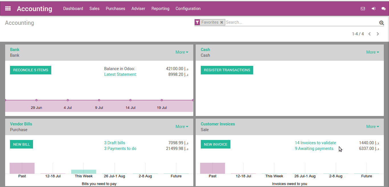Open the 14 Invoices to validate link
The height and width of the screenshot is (187, 389).
click(315, 143)
